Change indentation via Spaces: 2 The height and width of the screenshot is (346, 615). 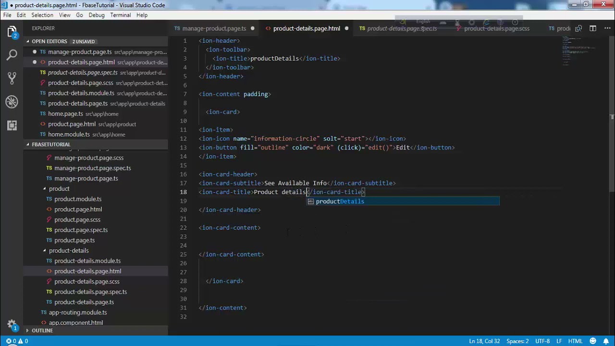point(517,341)
